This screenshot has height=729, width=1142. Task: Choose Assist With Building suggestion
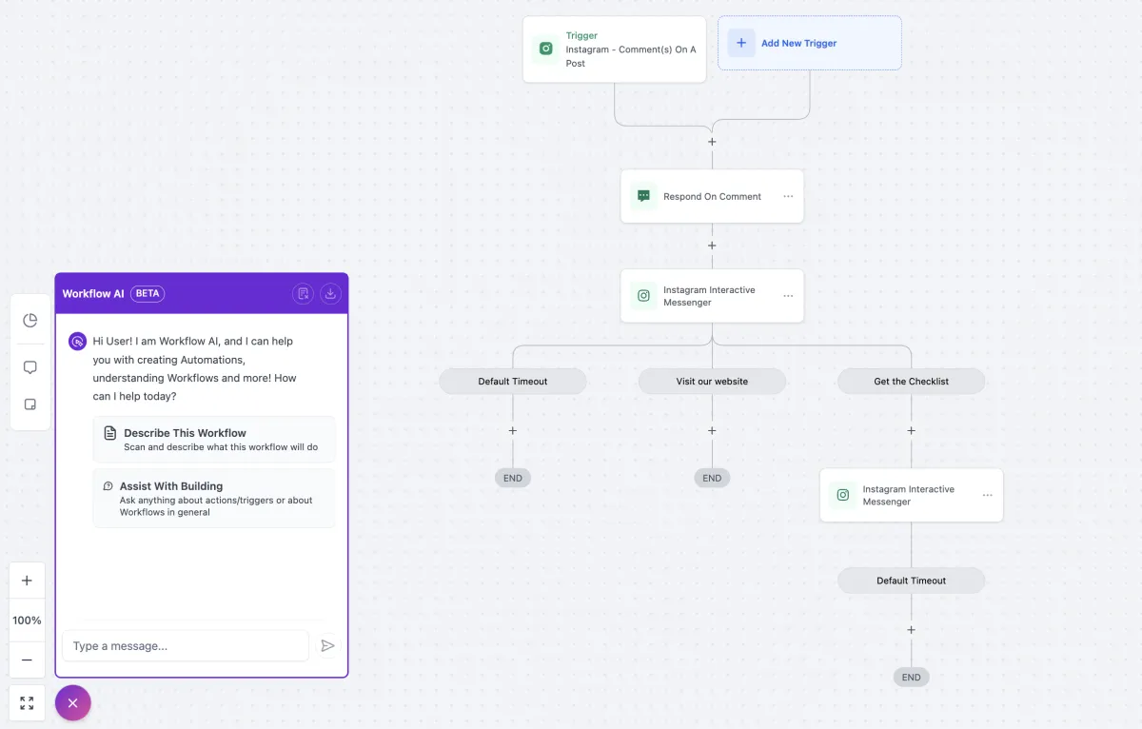click(x=214, y=498)
